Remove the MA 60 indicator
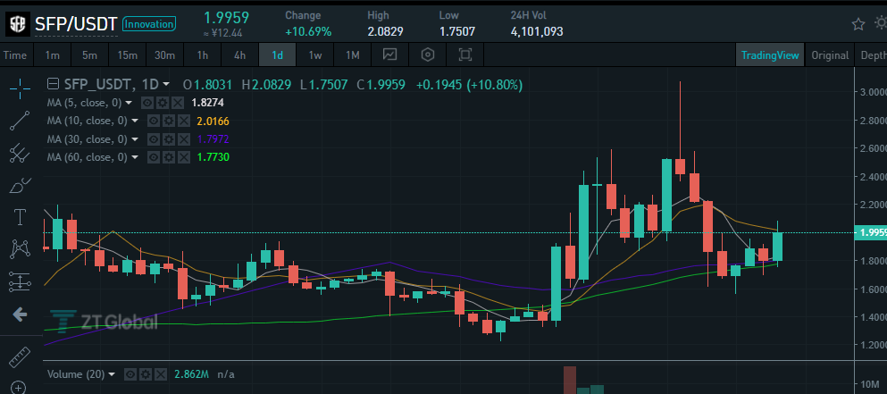The height and width of the screenshot is (394, 887). point(184,157)
